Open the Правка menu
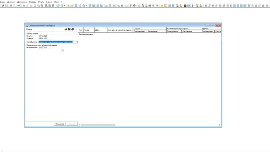Image resolution: width=270 pixels, height=152 pixels. click(3, 2)
